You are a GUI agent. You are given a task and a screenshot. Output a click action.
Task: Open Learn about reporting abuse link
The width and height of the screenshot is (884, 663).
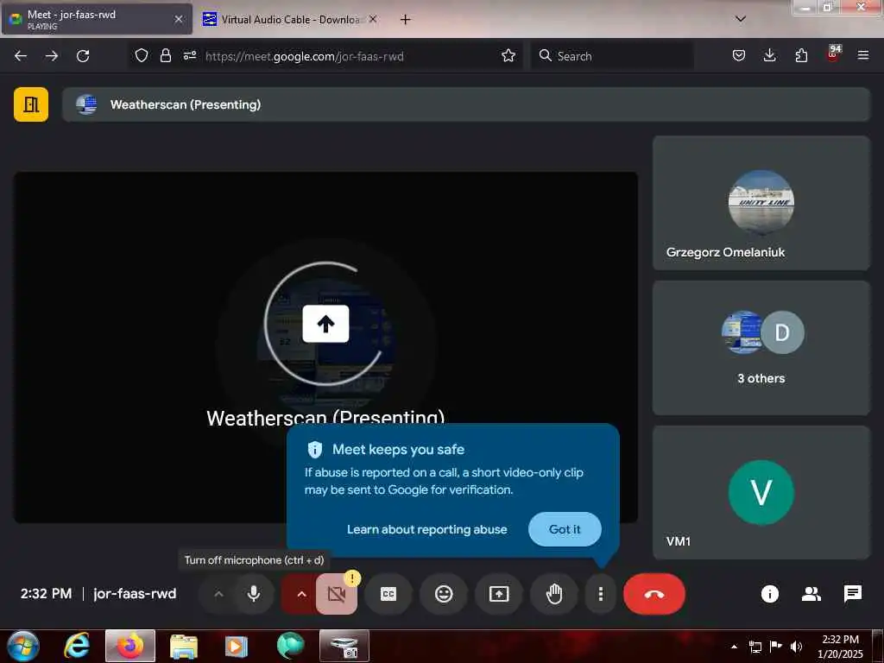point(426,529)
